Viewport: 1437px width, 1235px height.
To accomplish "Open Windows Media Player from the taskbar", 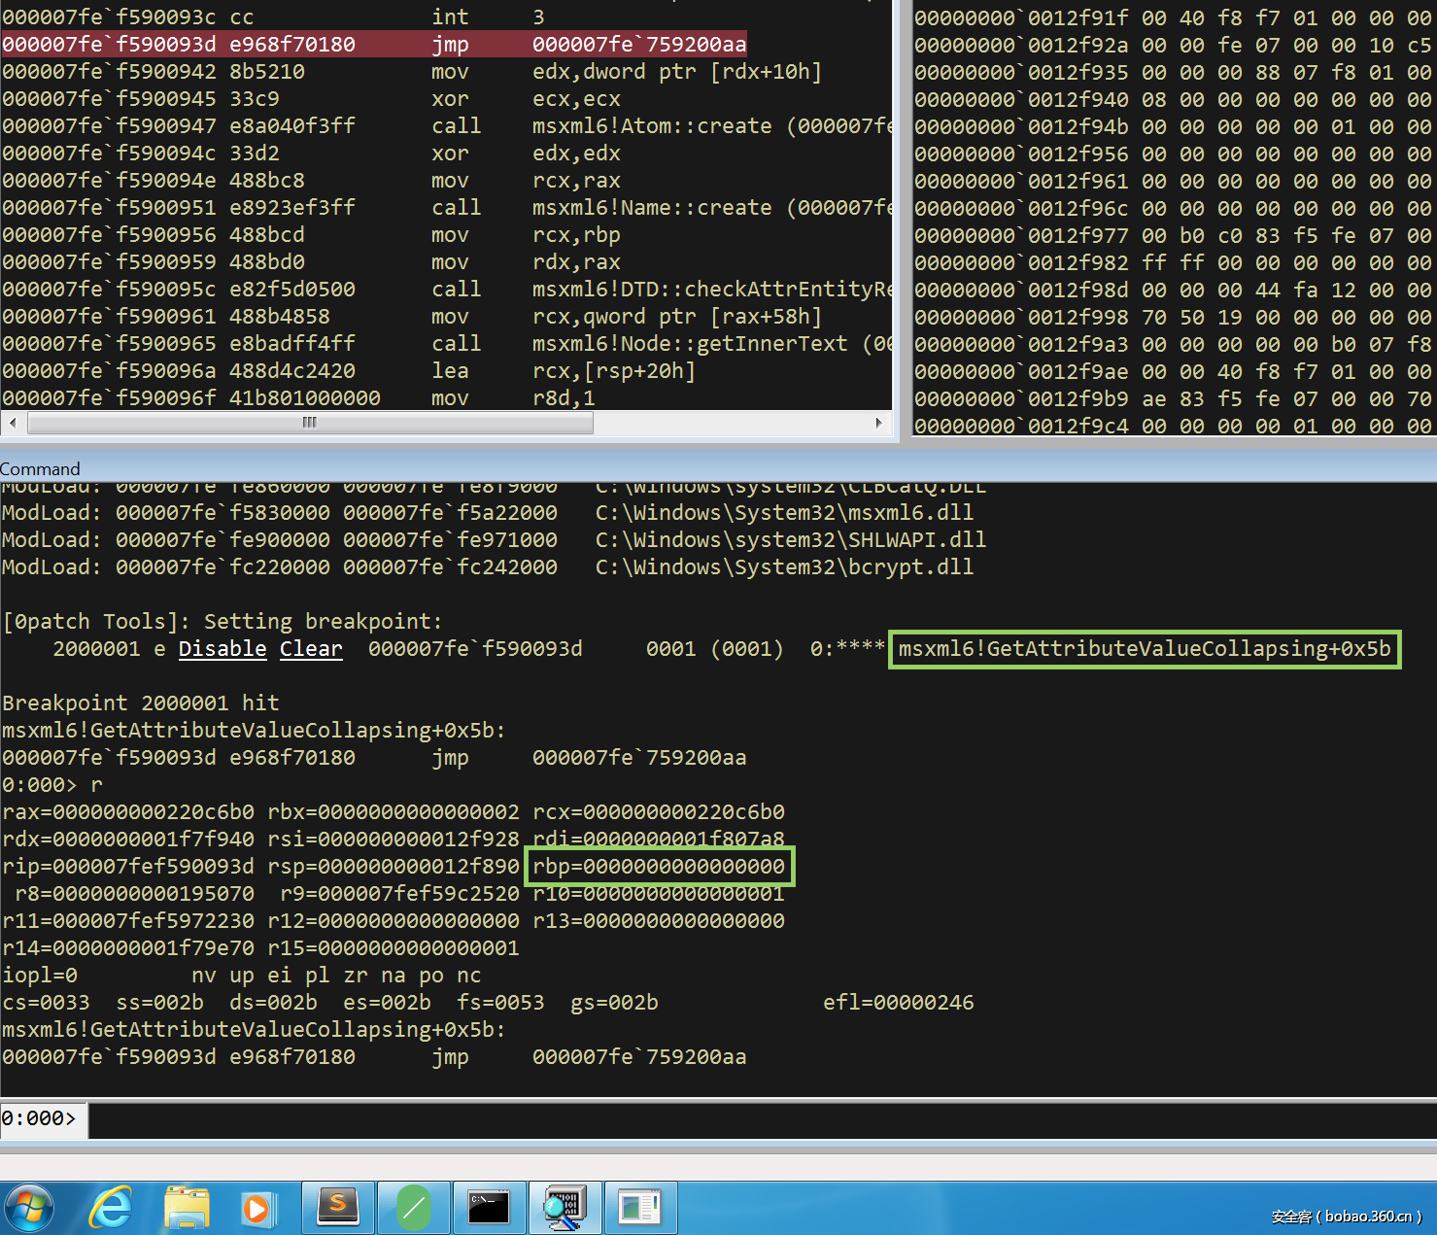I will [257, 1208].
